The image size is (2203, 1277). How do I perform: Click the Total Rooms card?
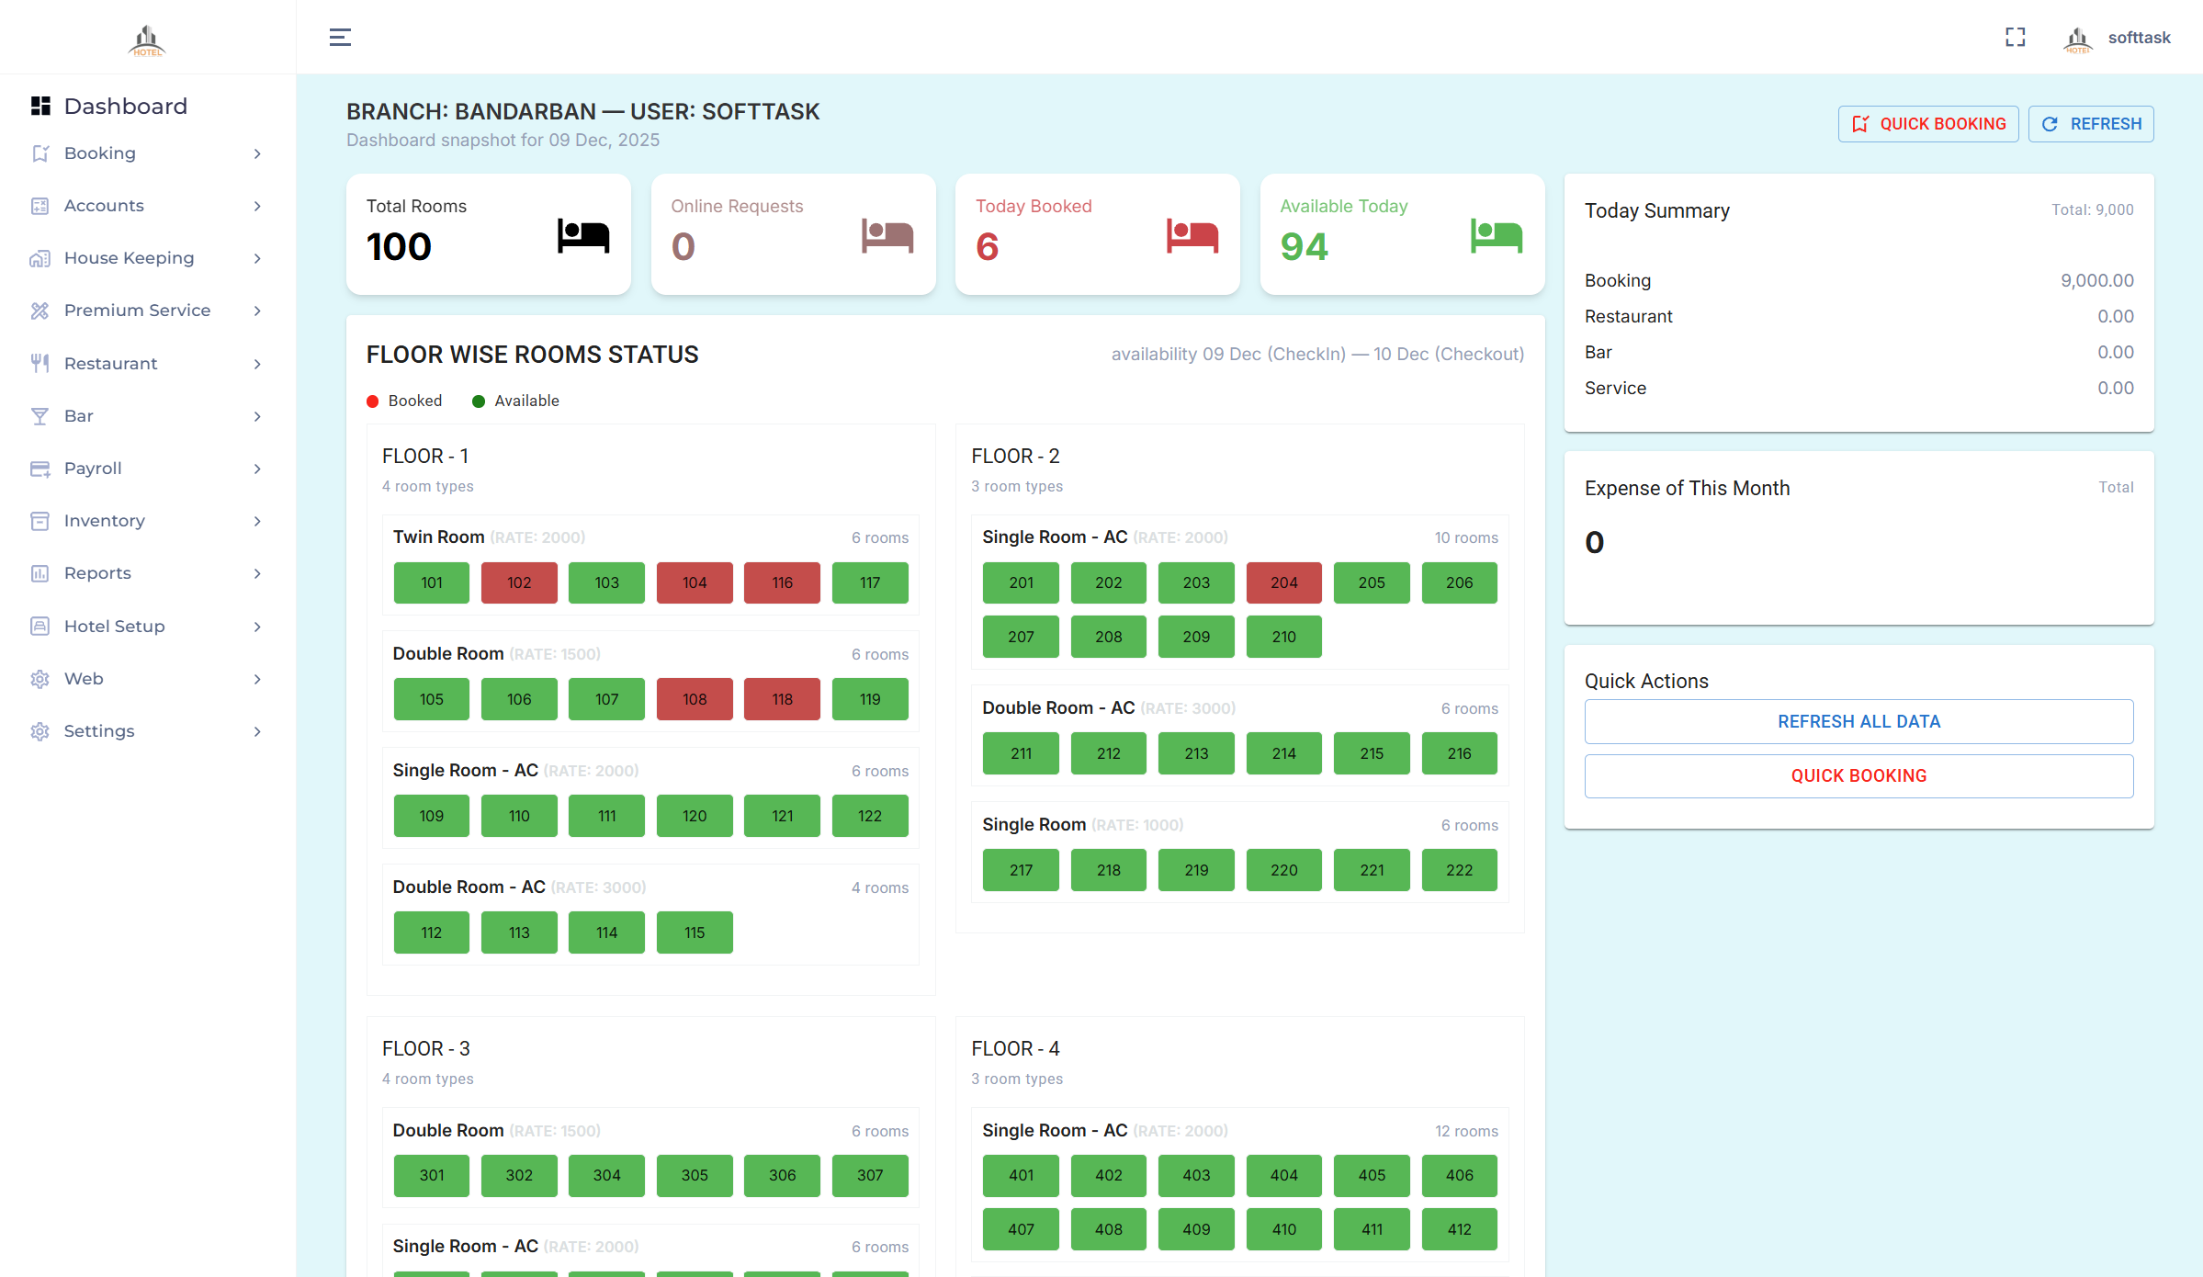coord(489,234)
